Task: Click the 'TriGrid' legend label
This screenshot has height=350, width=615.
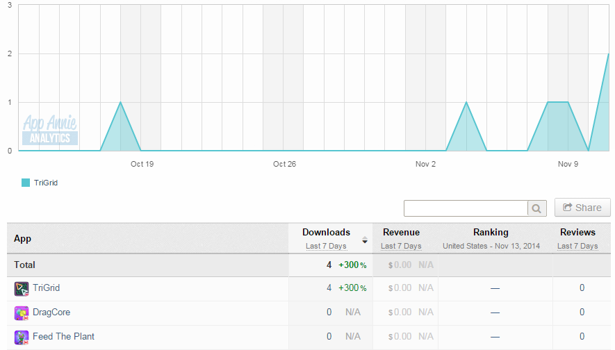Action: coord(45,183)
